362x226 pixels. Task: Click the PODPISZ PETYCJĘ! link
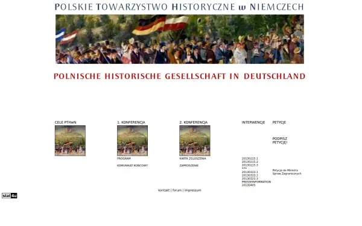(x=280, y=140)
